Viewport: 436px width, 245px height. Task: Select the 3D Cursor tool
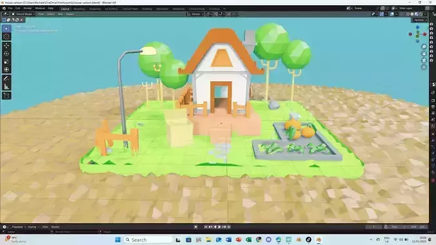(6, 37)
